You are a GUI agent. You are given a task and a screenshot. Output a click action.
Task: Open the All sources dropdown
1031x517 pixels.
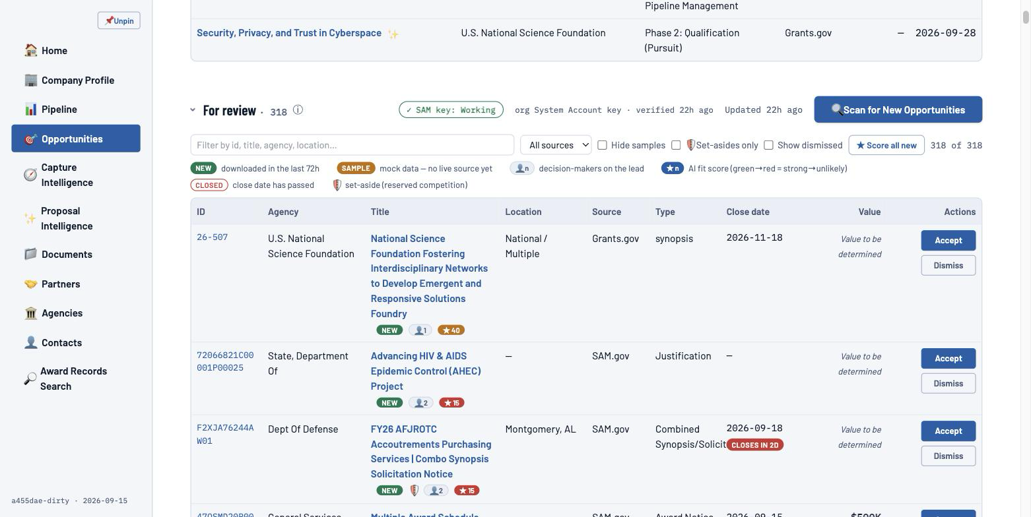coord(556,145)
